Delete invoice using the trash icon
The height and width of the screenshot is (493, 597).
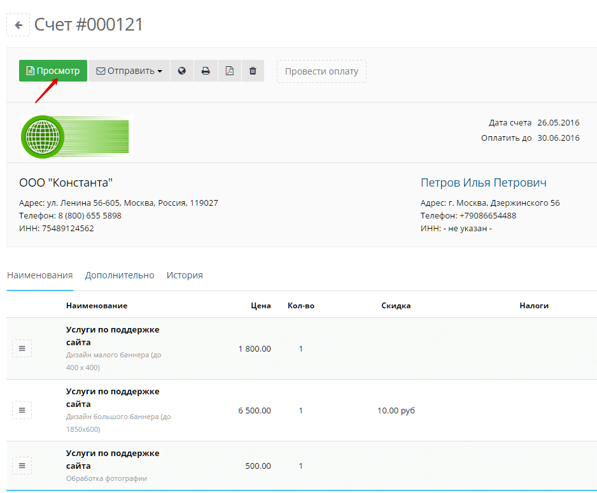pos(253,71)
